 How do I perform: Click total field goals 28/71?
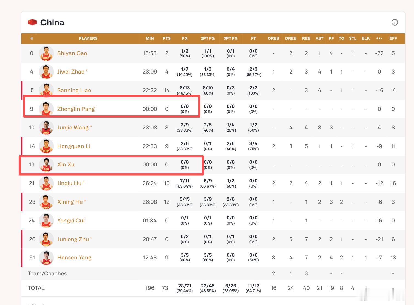tap(185, 286)
